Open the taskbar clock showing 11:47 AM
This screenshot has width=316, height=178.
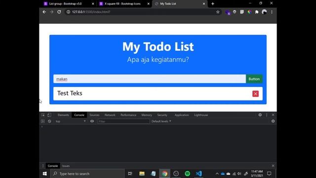(257, 174)
